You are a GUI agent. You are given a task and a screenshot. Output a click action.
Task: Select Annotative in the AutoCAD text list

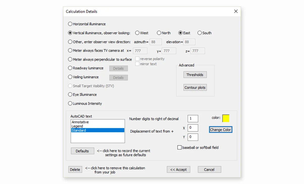tap(80, 122)
